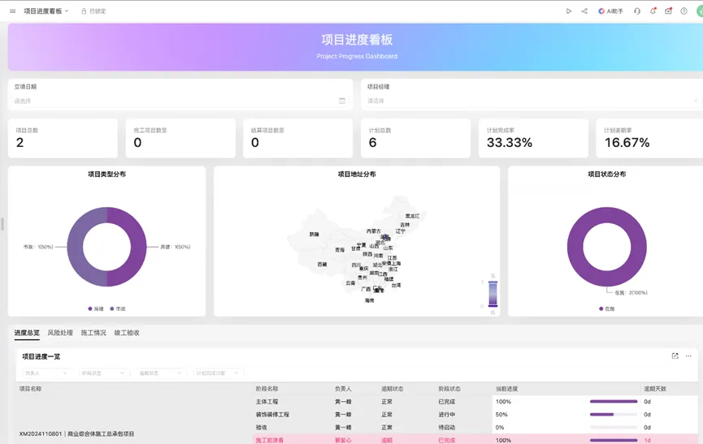The width and height of the screenshot is (703, 444).
Task: Toggle the 房建 legend item
Action: pyautogui.click(x=96, y=308)
